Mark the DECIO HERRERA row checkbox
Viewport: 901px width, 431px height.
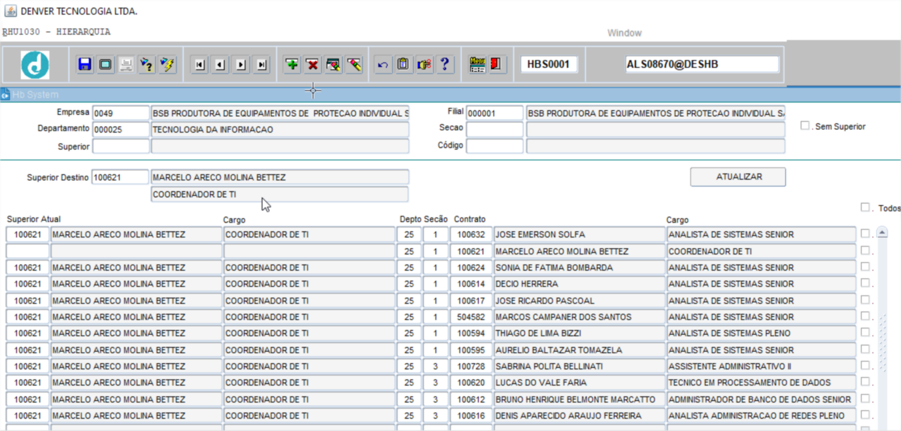(x=865, y=283)
